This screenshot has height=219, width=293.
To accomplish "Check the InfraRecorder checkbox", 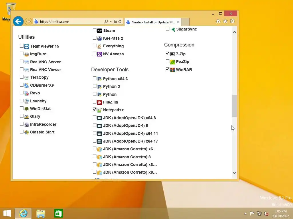I will (x=21, y=124).
